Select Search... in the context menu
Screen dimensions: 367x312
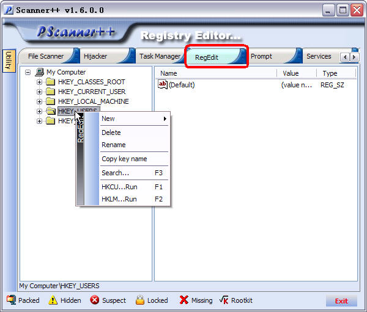134,173
